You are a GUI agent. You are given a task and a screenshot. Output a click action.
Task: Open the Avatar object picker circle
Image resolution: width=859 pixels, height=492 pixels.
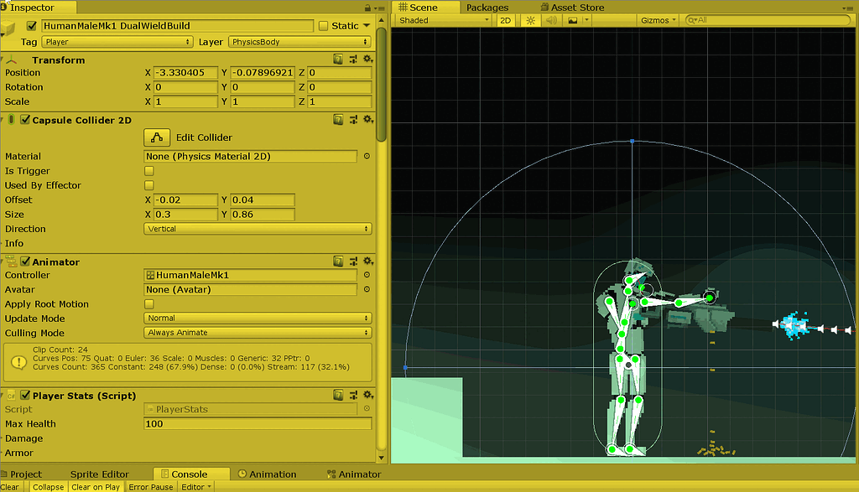click(x=365, y=290)
